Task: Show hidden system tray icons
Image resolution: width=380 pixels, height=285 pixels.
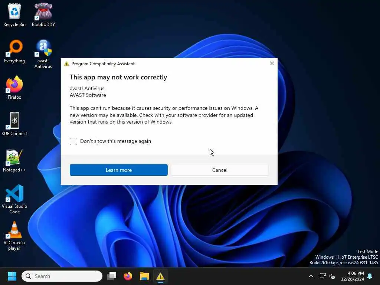Action: [311, 276]
